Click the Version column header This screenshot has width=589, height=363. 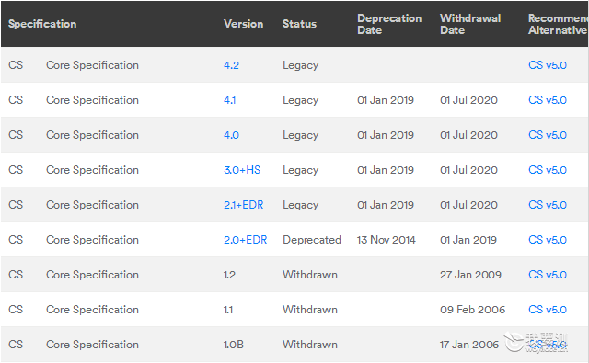tap(243, 24)
